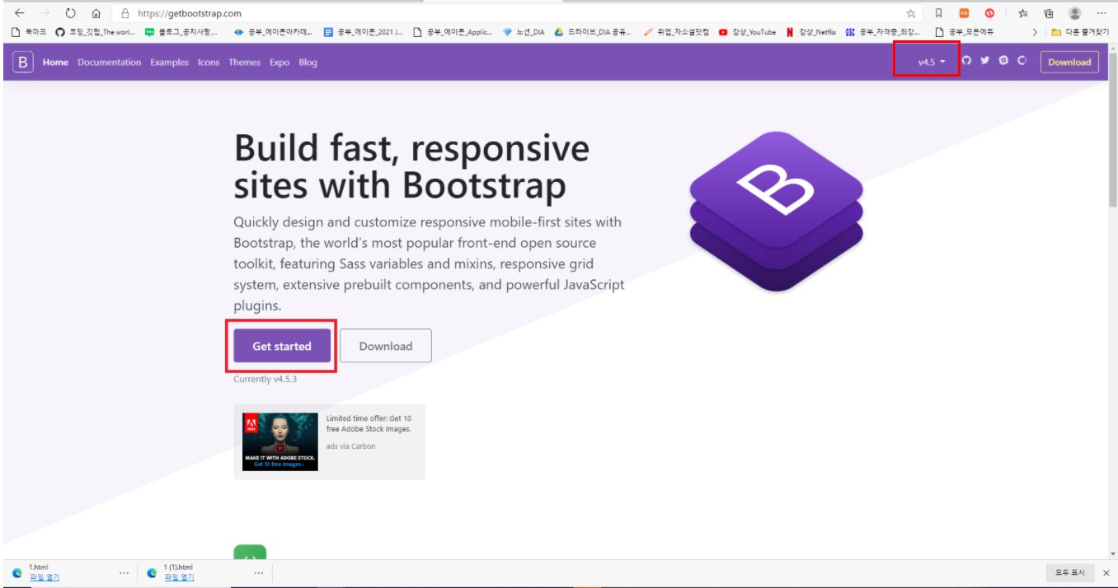Open the Collections icon in browser toolbar

coord(1049,13)
